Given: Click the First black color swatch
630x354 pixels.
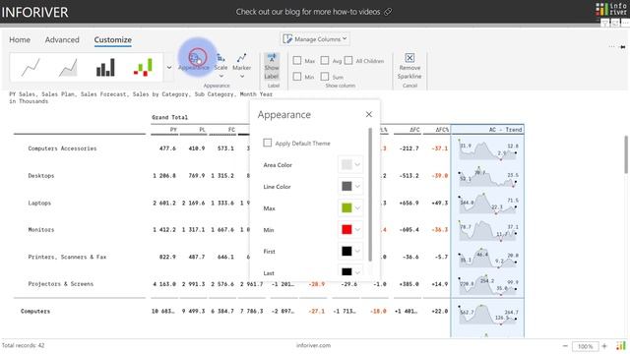Looking at the screenshot, I should click(346, 252).
